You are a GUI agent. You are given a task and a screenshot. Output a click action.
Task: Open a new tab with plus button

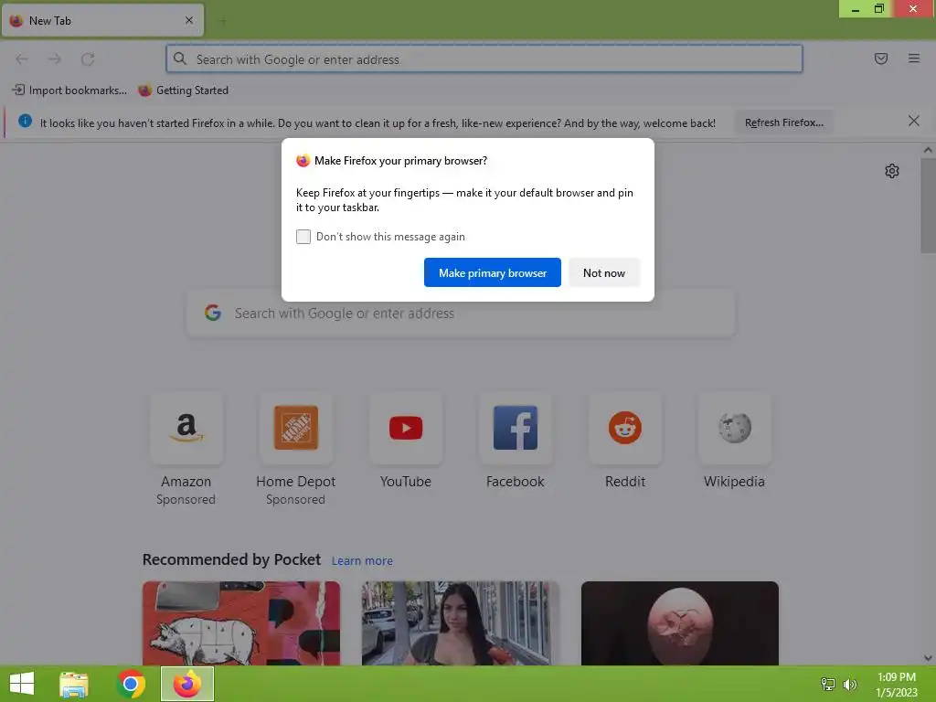(223, 21)
